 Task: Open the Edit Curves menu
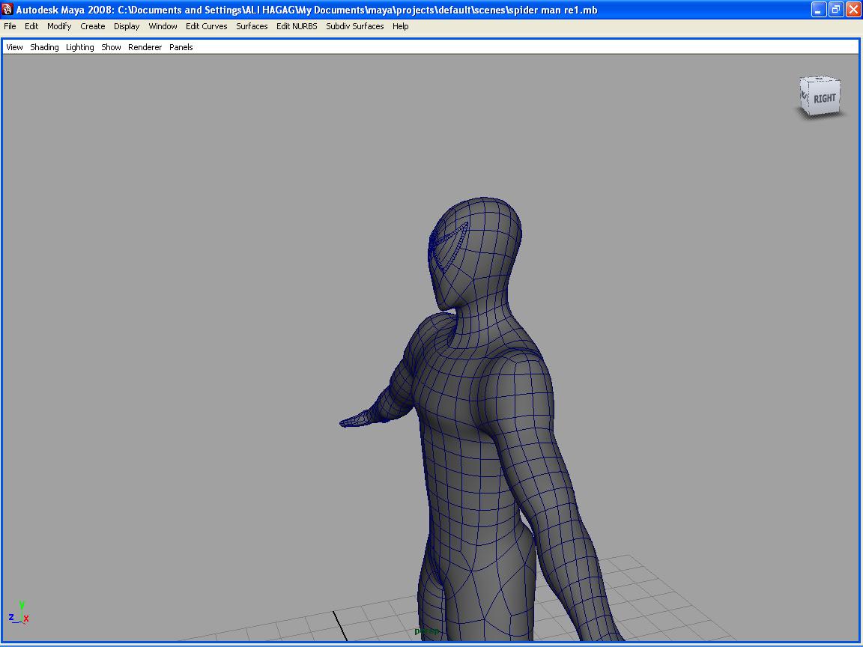tap(207, 26)
